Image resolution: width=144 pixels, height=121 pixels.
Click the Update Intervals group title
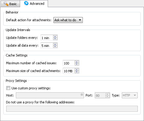pos(18,30)
